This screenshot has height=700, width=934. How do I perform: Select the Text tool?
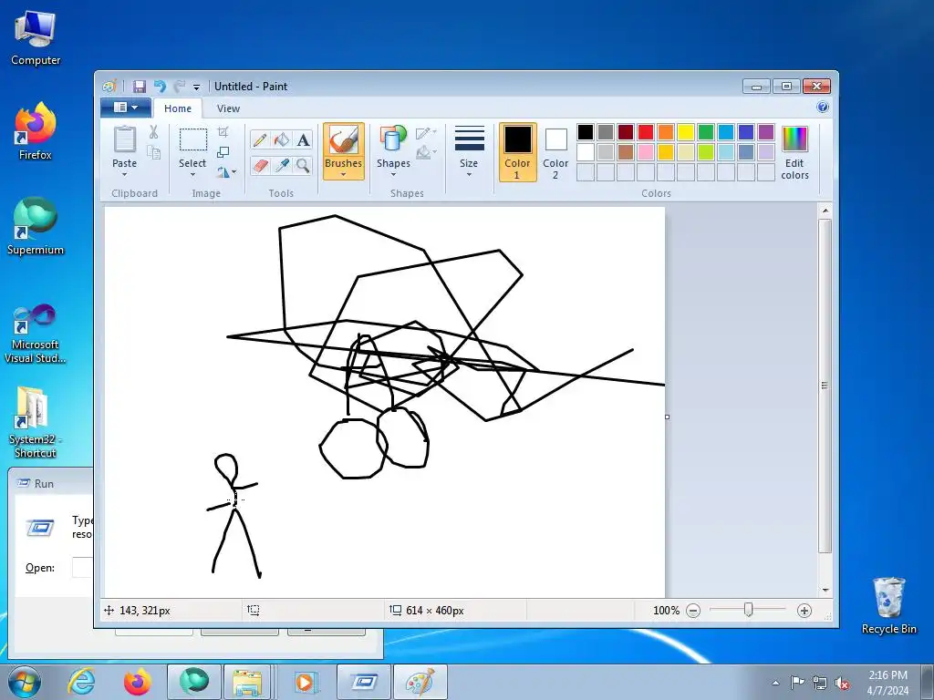point(303,139)
